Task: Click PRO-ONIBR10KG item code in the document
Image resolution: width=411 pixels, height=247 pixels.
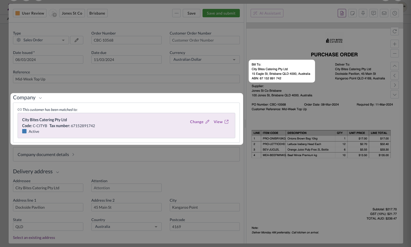Action: coord(274,138)
